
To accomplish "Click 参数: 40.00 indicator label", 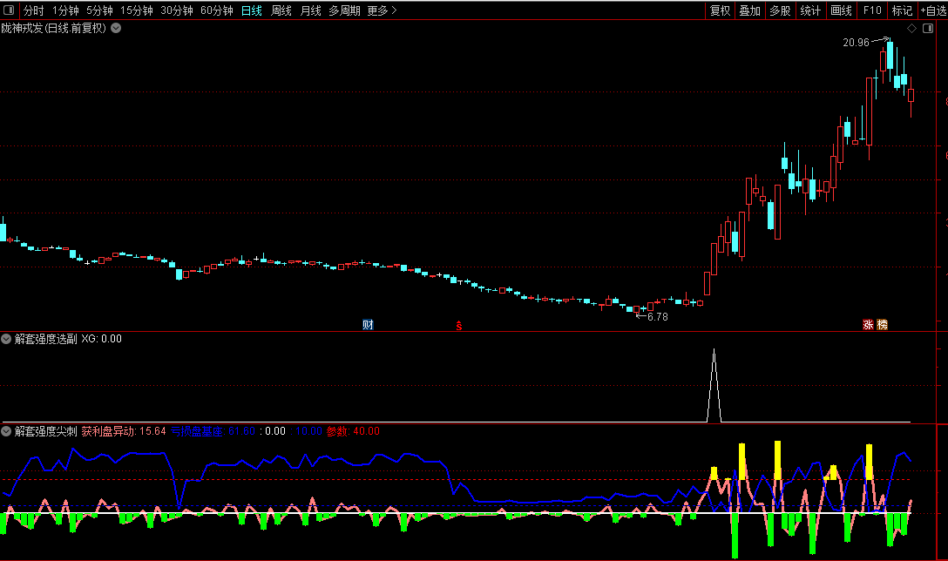I will (x=353, y=431).
